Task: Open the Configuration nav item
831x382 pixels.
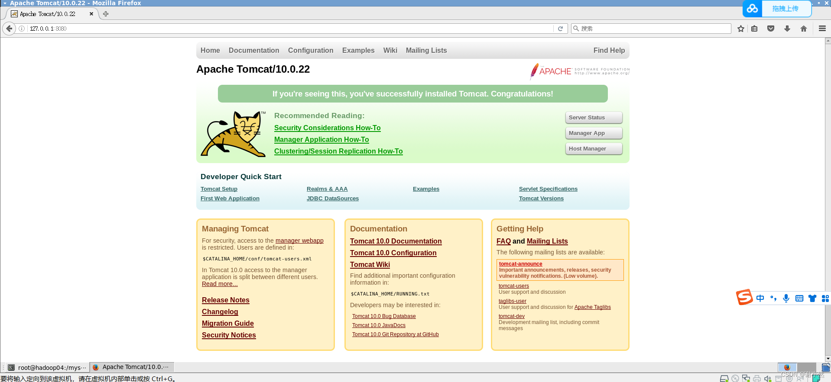Action: point(311,50)
